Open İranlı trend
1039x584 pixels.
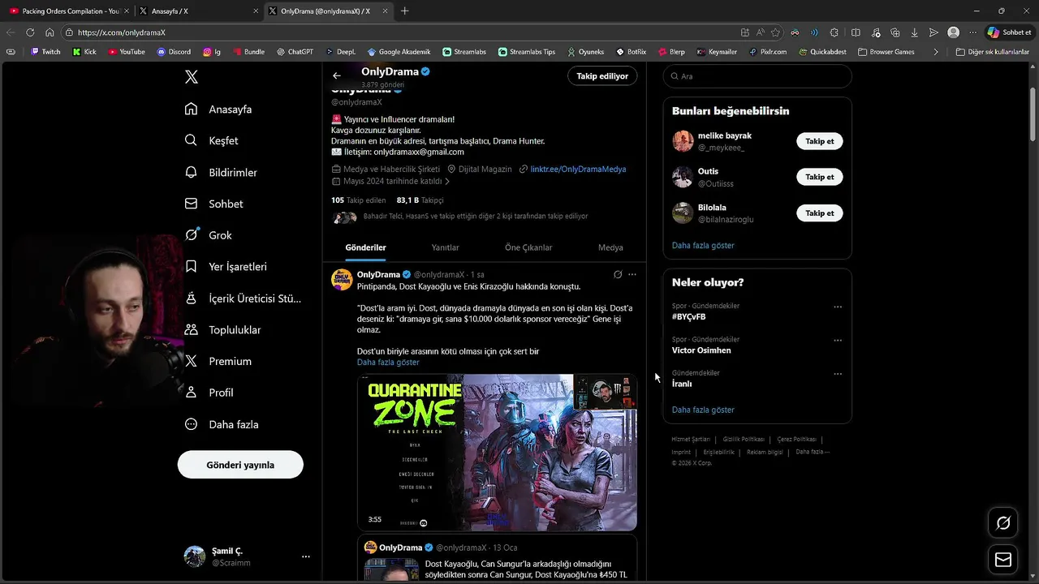[682, 384]
